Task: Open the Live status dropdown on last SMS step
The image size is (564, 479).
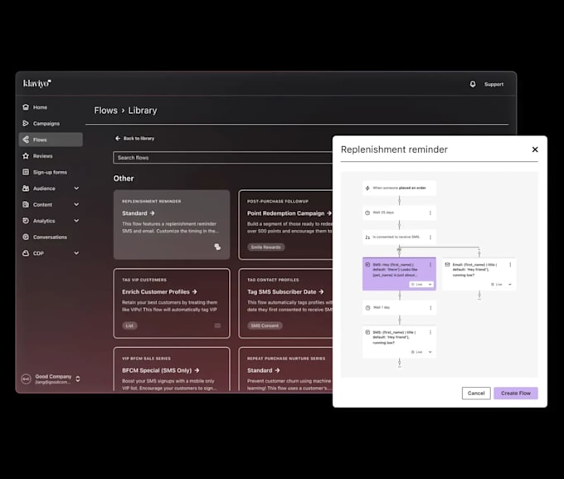Action: 421,352
